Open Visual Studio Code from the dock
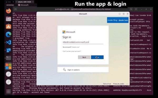Image resolution: width=158 pixels, height=98 pixels. (8, 42)
